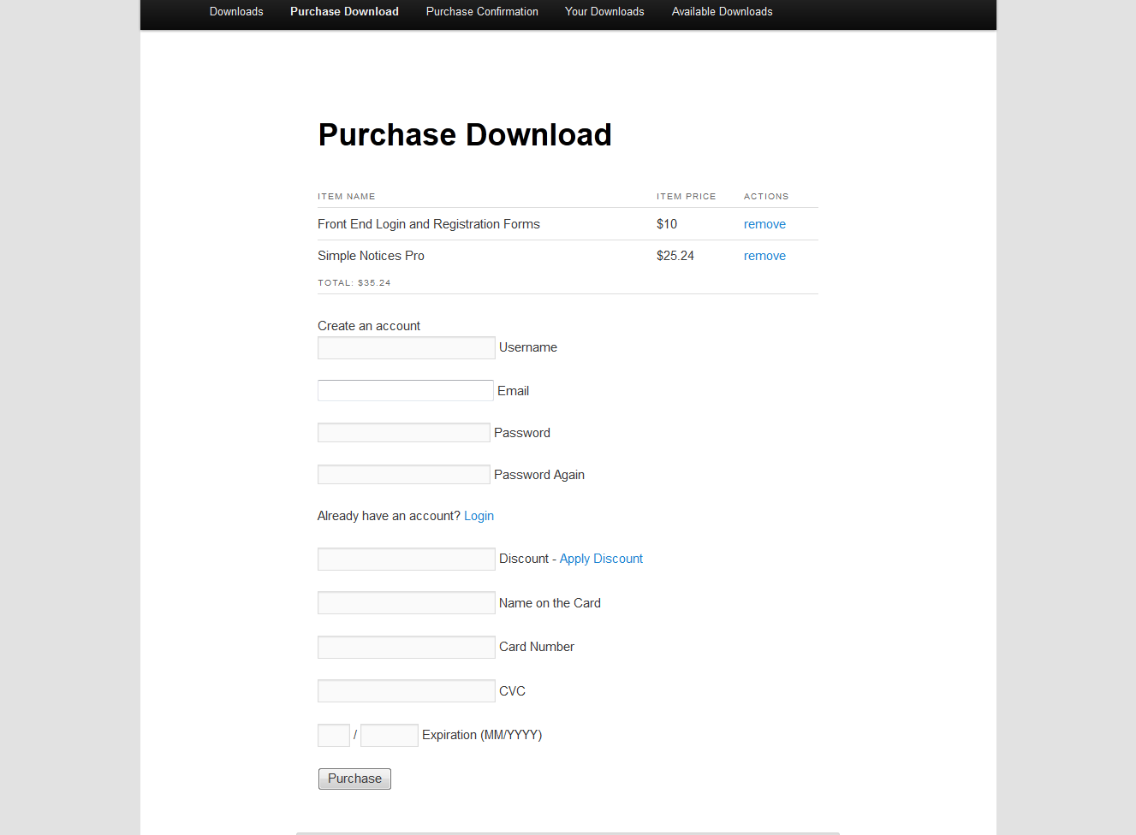
Task: Focus the Name on the Card field
Action: [407, 603]
